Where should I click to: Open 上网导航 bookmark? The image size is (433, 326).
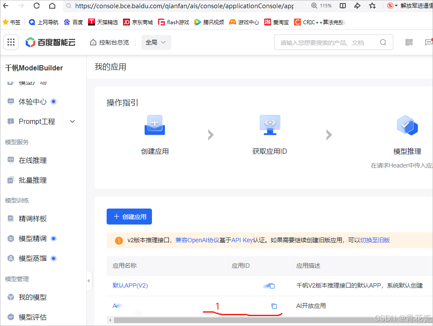[x=44, y=22]
